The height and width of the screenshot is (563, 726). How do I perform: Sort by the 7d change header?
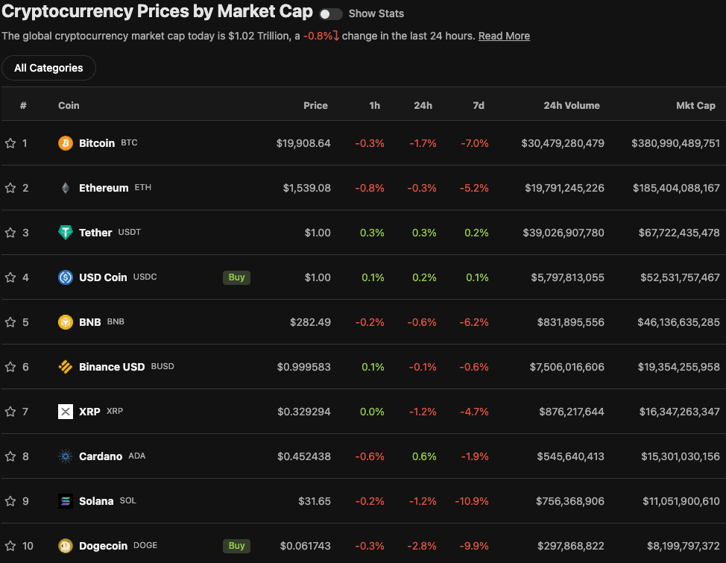click(478, 106)
